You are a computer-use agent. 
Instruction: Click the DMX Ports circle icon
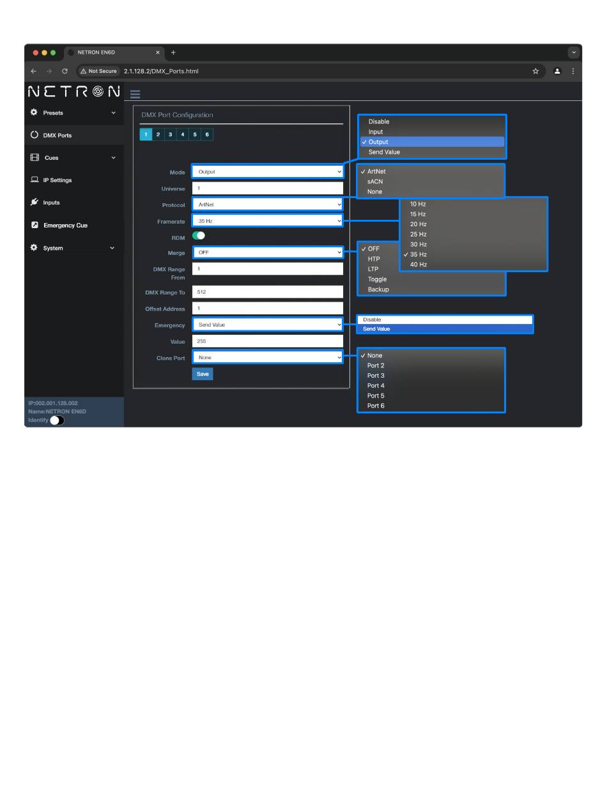click(35, 135)
